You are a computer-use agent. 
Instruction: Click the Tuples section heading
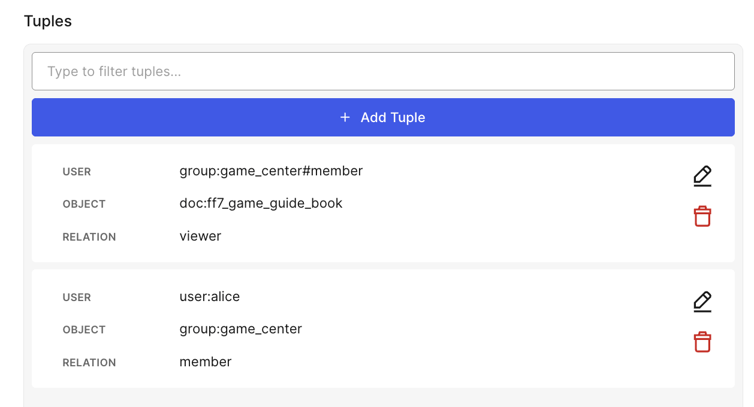[x=48, y=21]
